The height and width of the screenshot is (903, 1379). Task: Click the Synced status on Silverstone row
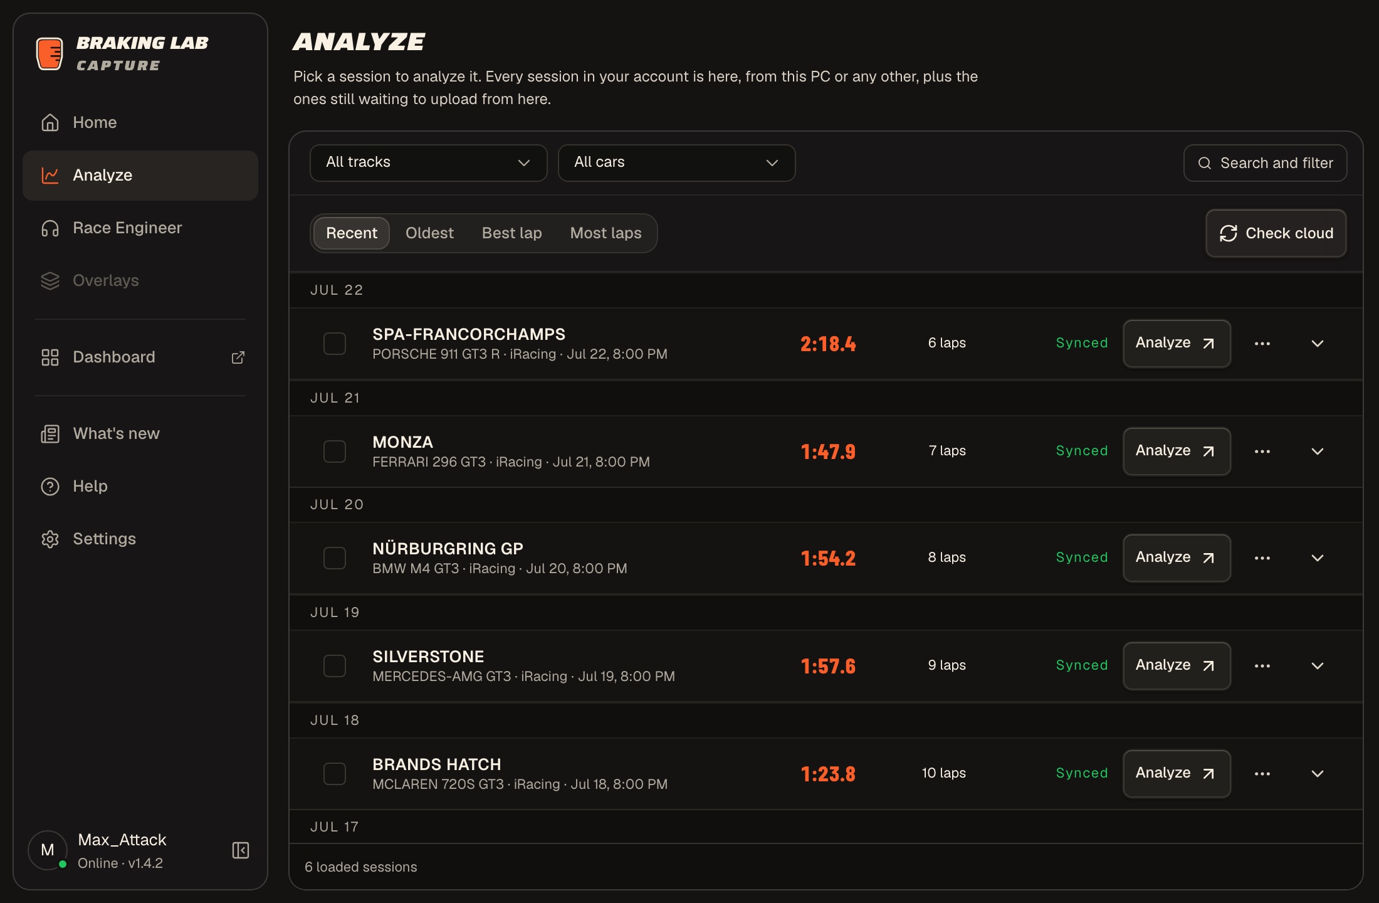[x=1082, y=665]
